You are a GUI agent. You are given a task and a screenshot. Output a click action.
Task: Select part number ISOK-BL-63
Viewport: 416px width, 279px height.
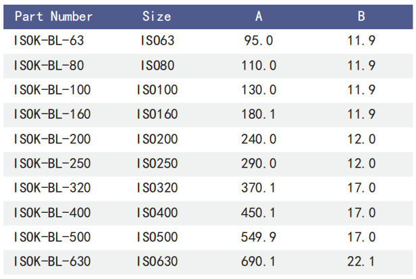pyautogui.click(x=49, y=41)
